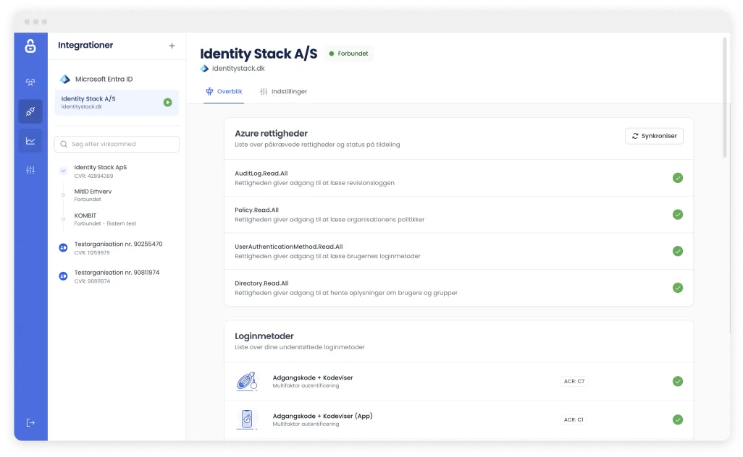743x457 pixels.
Task: Click the page vertical scrollbar
Action: click(x=724, y=98)
